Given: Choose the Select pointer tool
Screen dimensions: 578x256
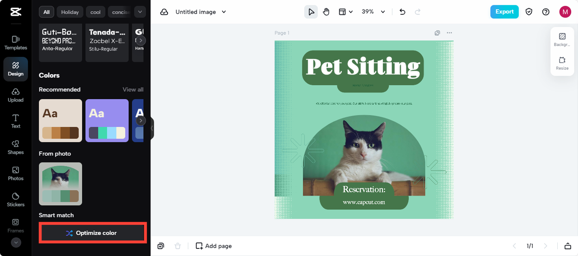Looking at the screenshot, I should click(x=311, y=12).
